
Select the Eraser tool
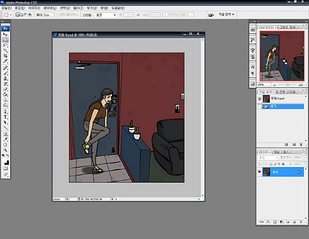(5, 89)
